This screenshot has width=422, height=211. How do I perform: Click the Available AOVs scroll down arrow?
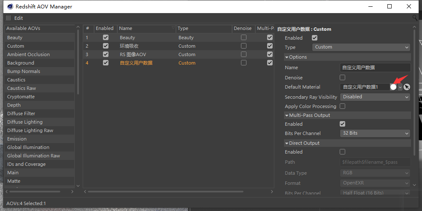[78, 185]
